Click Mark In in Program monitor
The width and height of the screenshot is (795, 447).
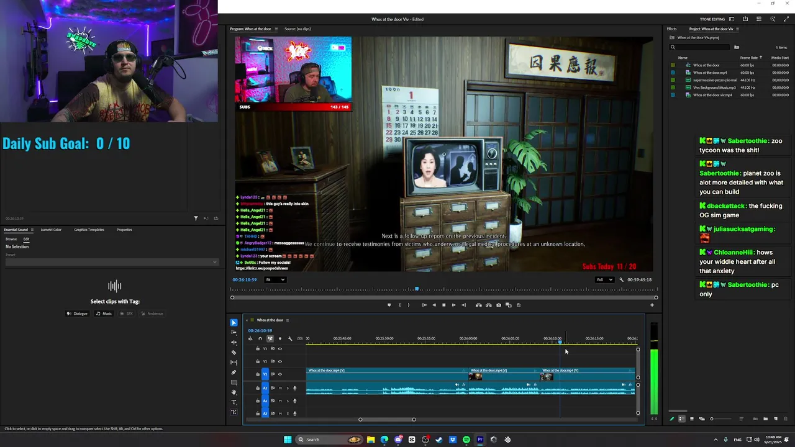tap(400, 305)
